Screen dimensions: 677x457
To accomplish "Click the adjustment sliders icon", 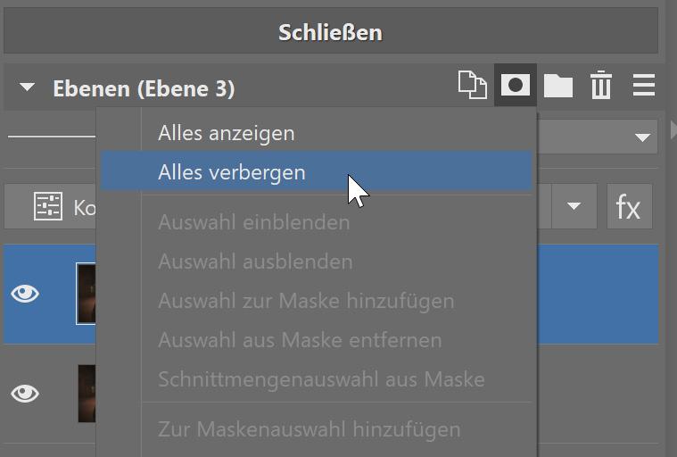I will 47,207.
